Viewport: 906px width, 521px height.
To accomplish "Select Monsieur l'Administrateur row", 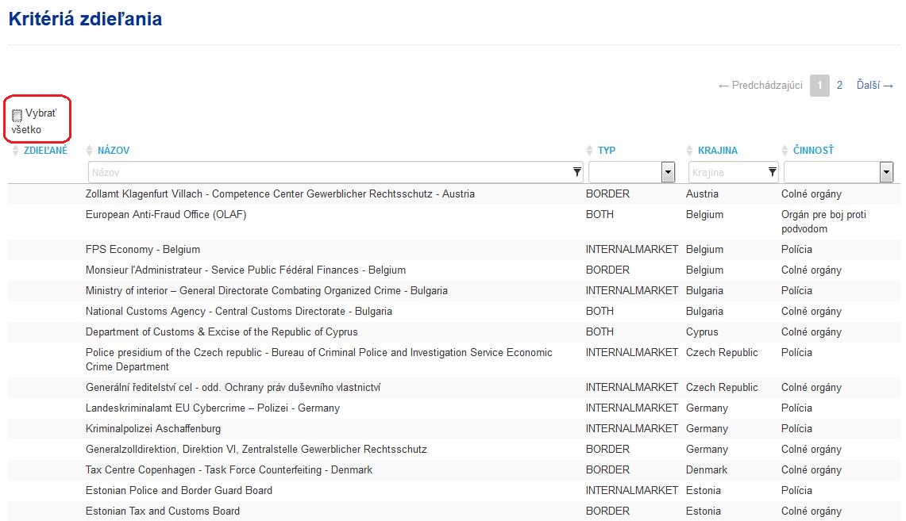I will tap(453, 270).
